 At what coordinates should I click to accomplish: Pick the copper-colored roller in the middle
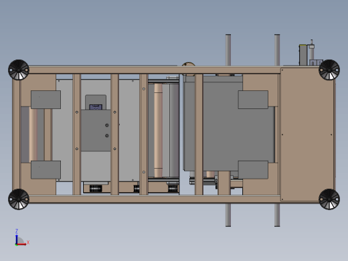158,130
